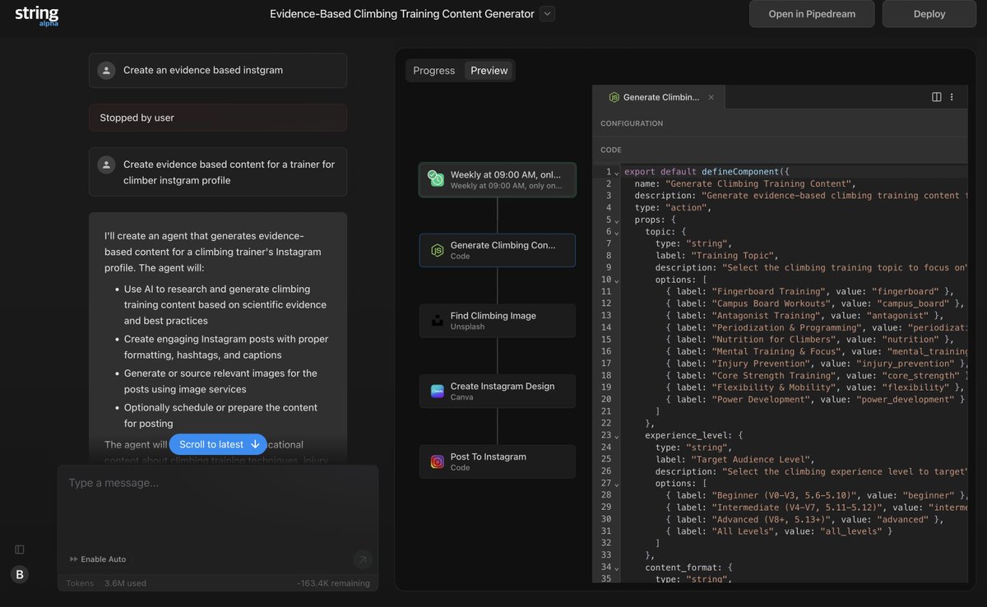Click the Deploy button
Image resolution: width=987 pixels, height=607 pixels.
[x=929, y=14]
